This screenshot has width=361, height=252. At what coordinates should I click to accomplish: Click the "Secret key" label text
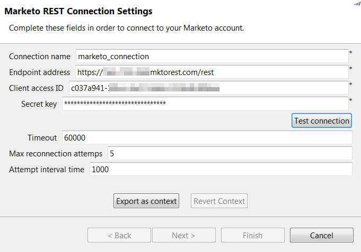[x=39, y=104]
